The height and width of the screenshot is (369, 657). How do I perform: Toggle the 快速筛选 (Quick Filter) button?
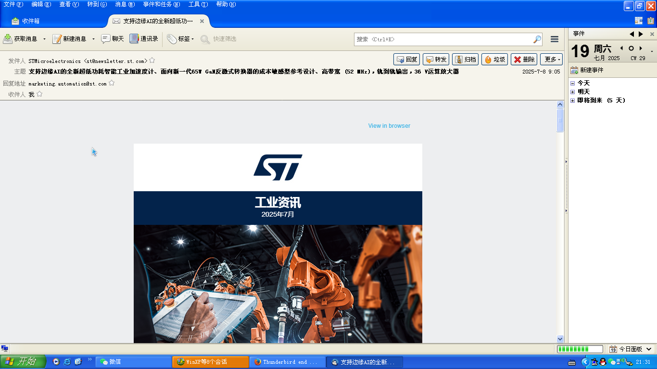pyautogui.click(x=219, y=39)
